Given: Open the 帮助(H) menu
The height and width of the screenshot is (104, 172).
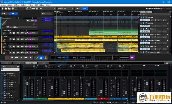Looking at the screenshot, I should [x=48, y=5].
